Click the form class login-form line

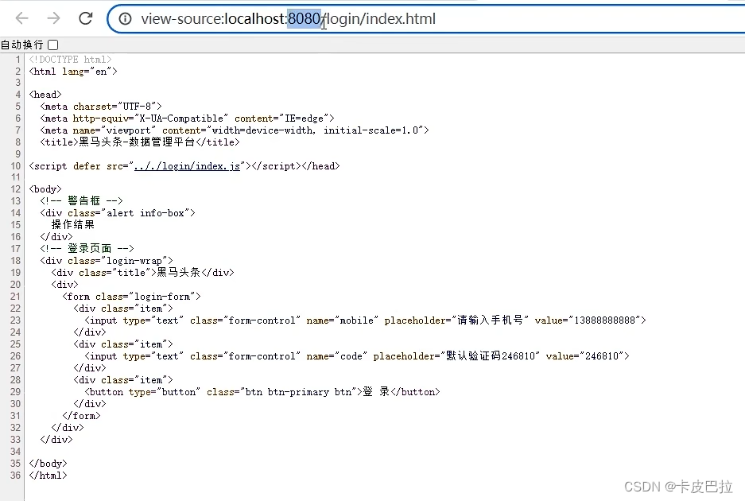132,297
